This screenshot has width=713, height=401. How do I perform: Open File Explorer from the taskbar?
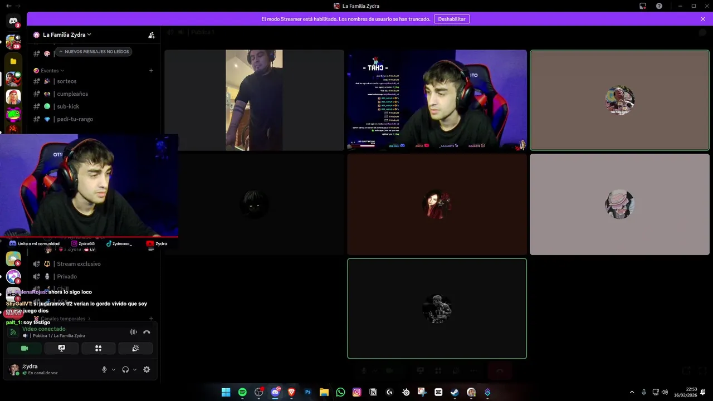point(324,392)
